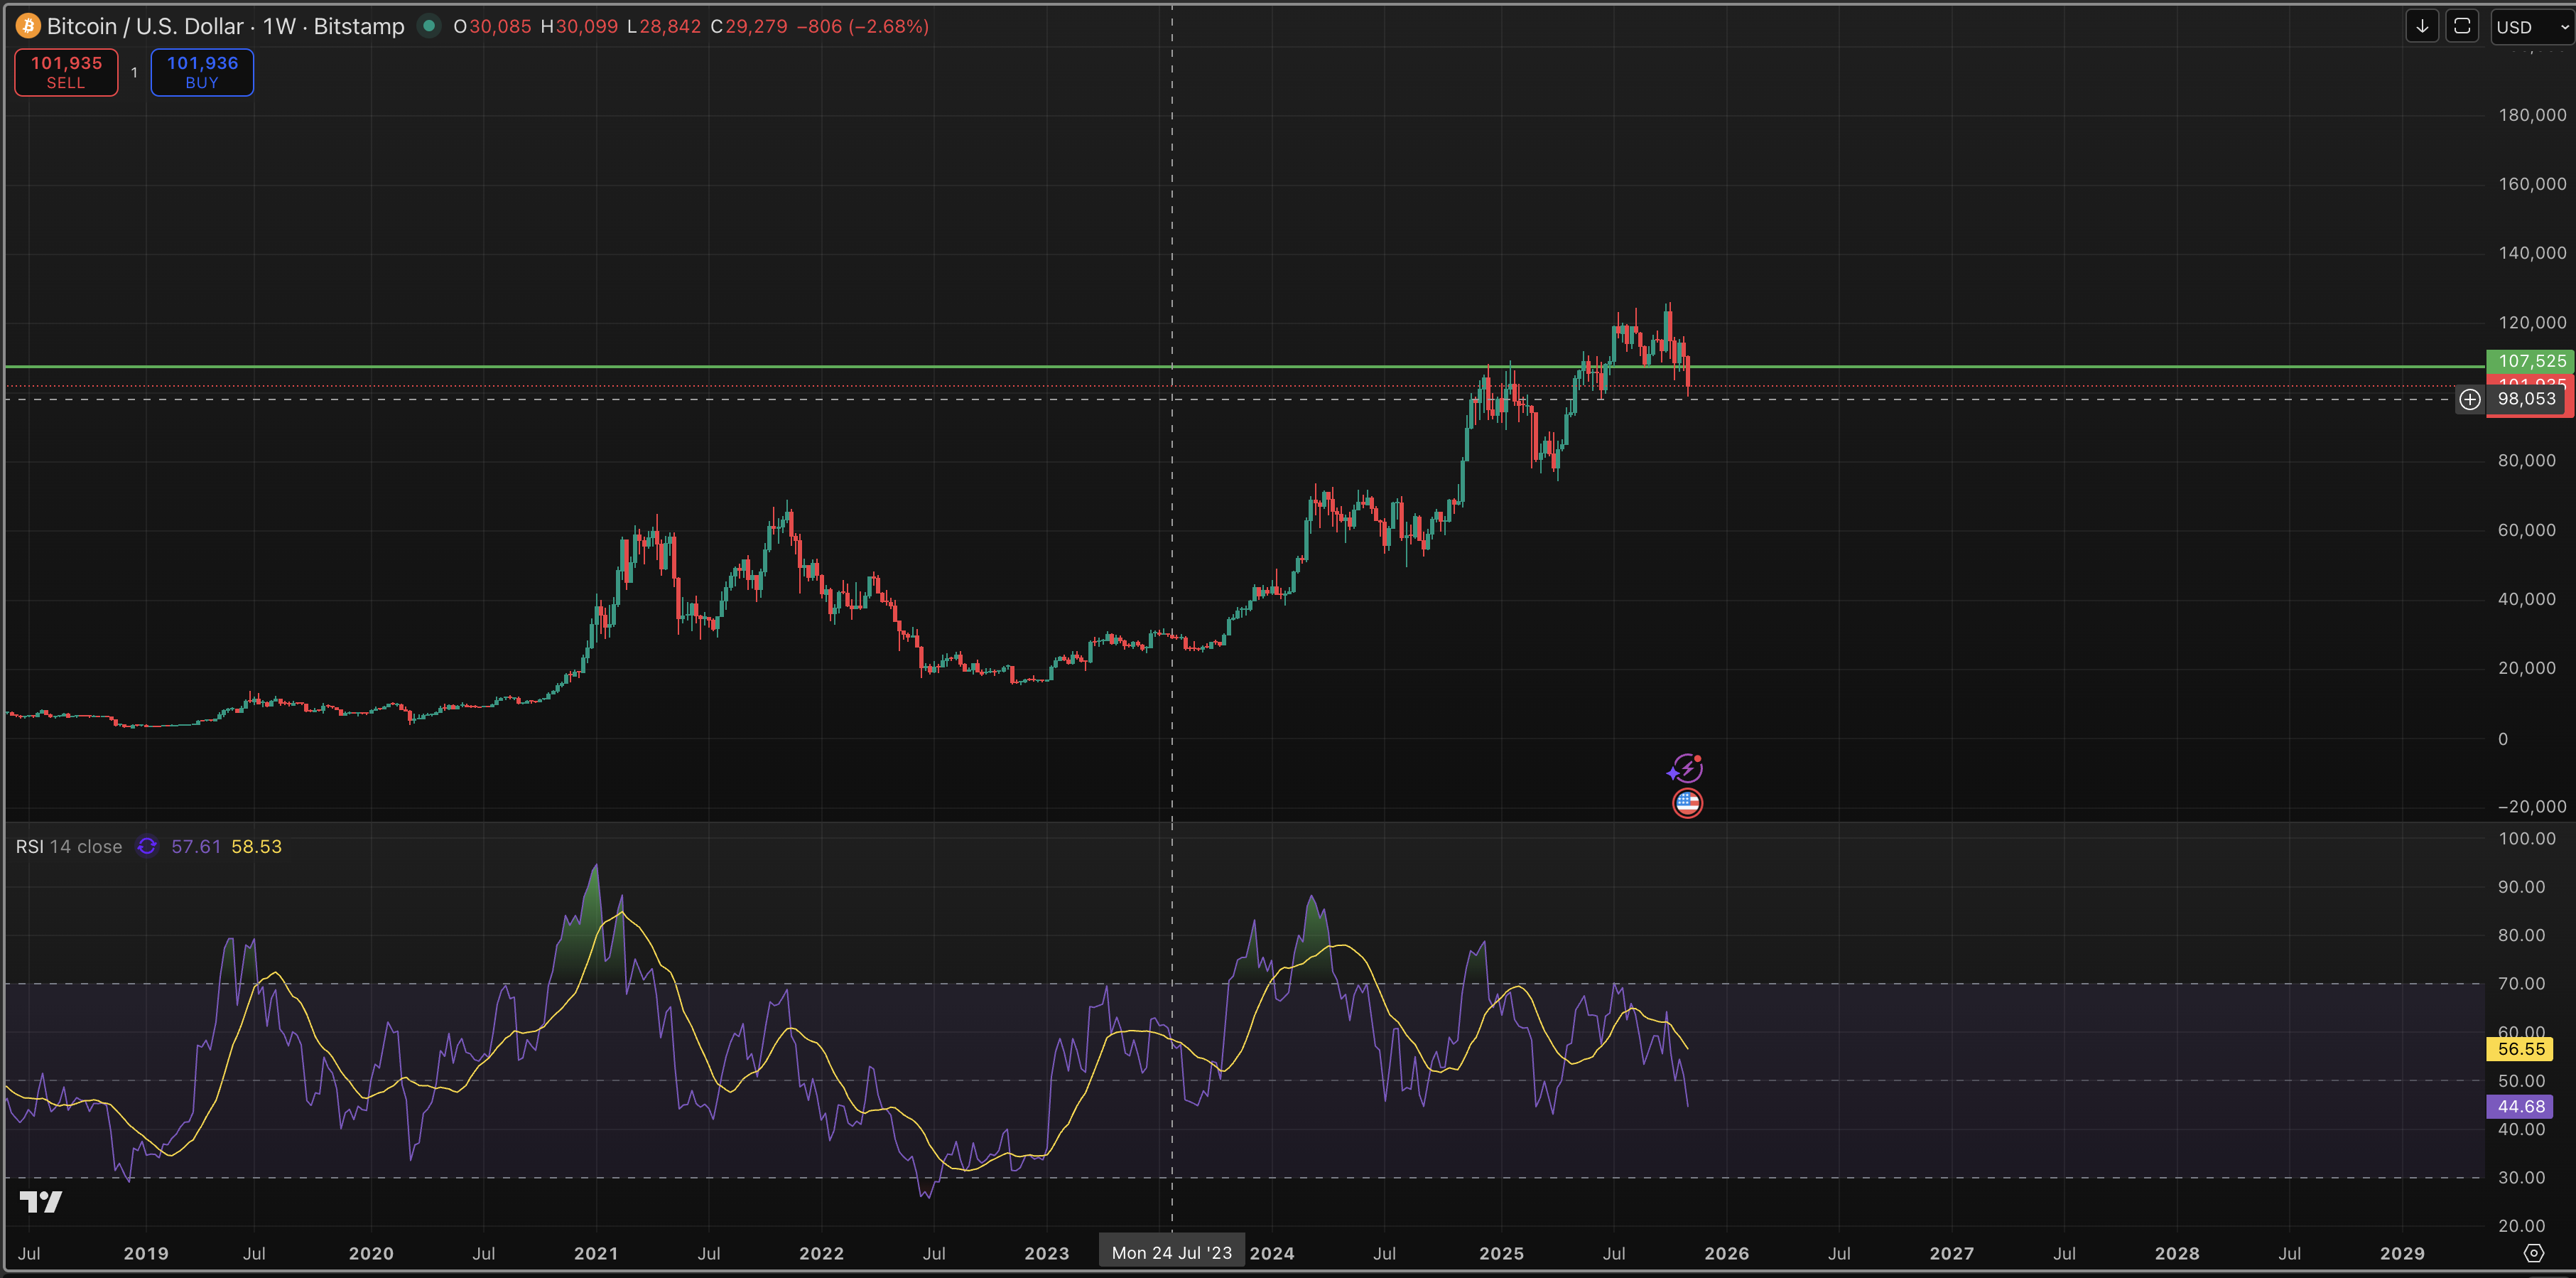This screenshot has width=2576, height=1278.
Task: Click the green market status dot
Action: (x=429, y=26)
